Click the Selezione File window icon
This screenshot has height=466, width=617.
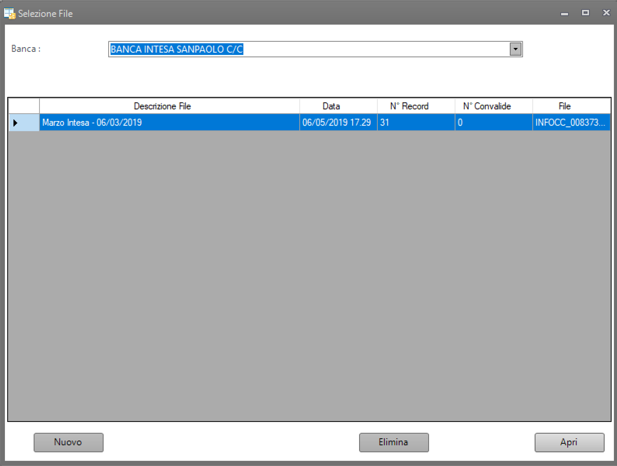pos(10,13)
